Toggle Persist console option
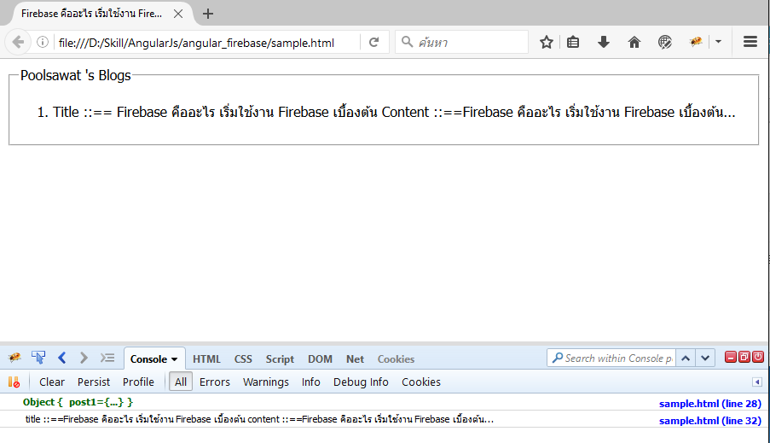Viewport: 770px width, 443px height. [x=94, y=382]
